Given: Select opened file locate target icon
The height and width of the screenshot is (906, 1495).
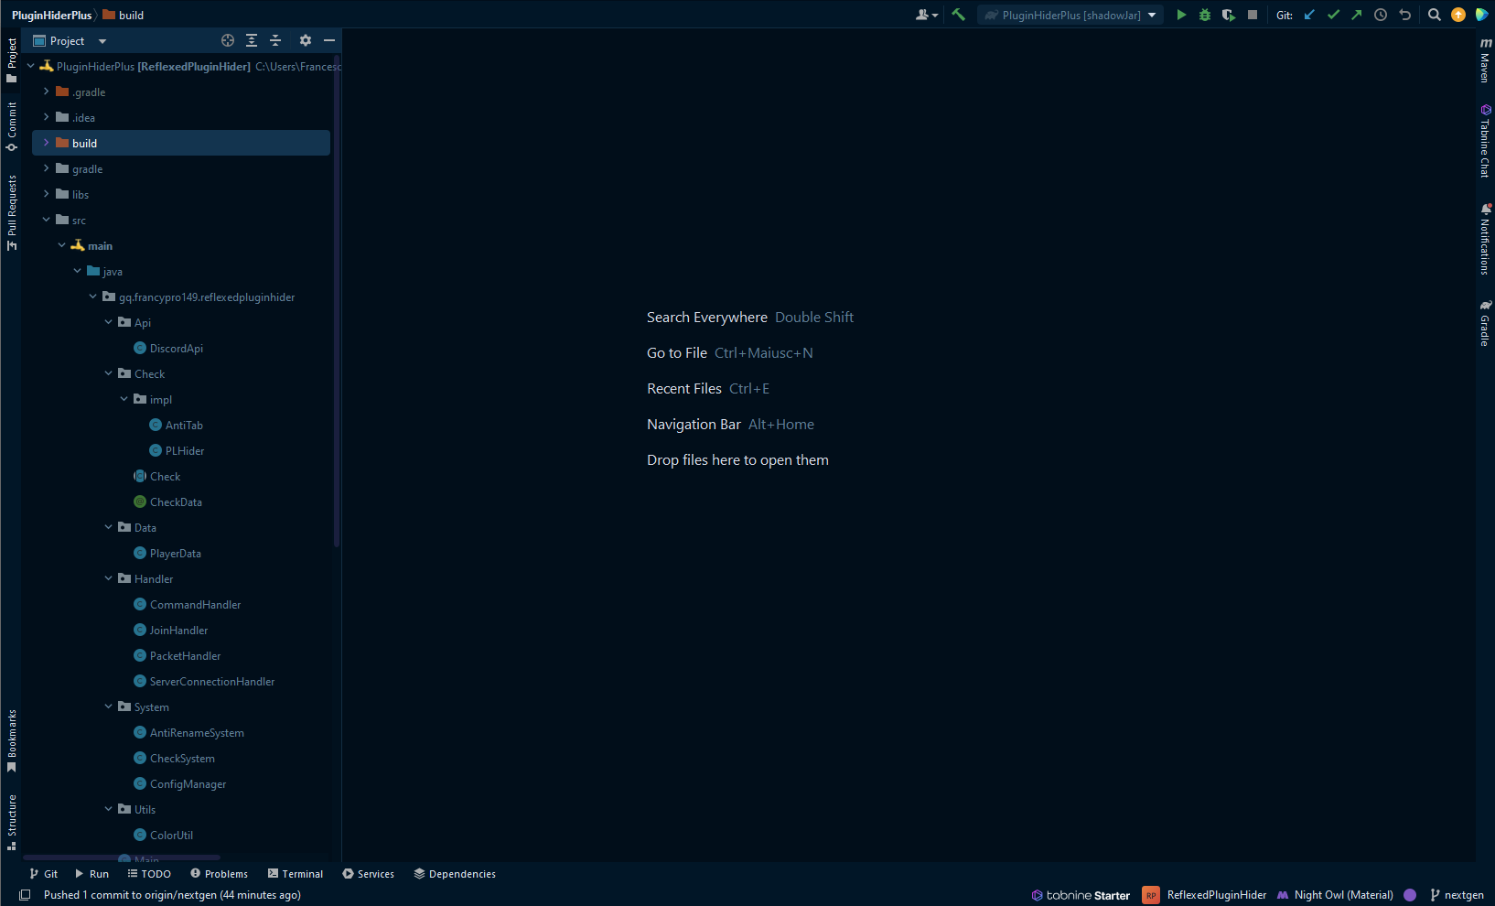Looking at the screenshot, I should coord(228,40).
